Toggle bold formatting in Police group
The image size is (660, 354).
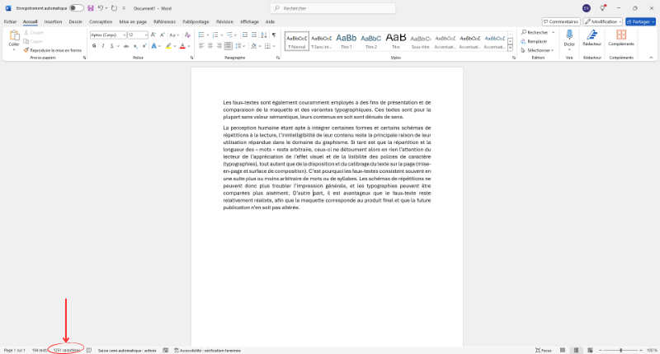coord(94,46)
